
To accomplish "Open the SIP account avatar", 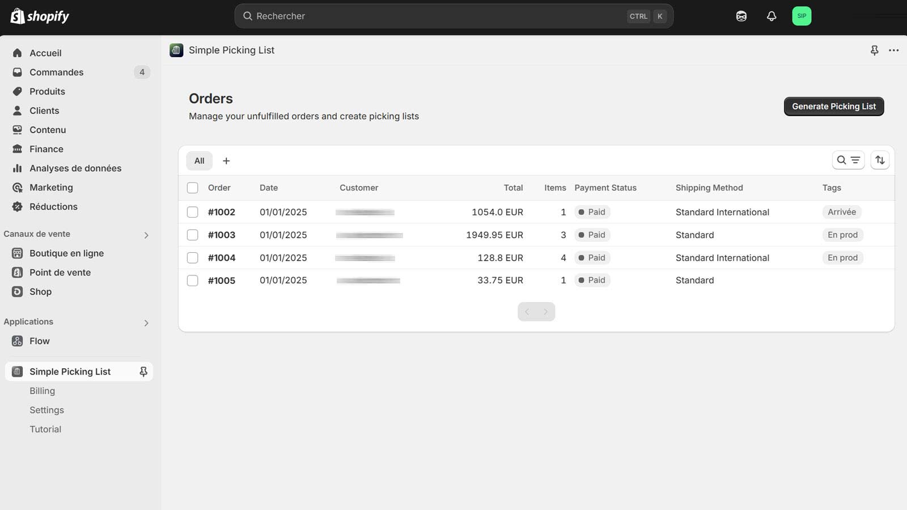I will coord(801,16).
